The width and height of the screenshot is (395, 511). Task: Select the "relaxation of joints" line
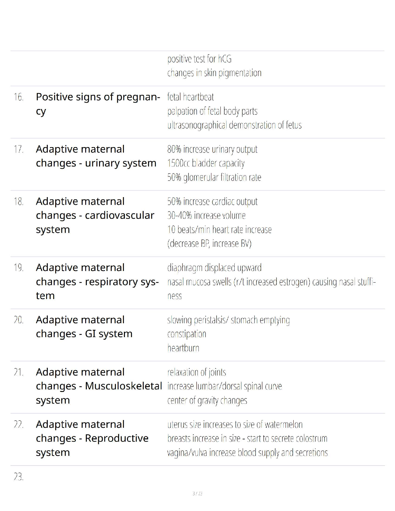[197, 372]
